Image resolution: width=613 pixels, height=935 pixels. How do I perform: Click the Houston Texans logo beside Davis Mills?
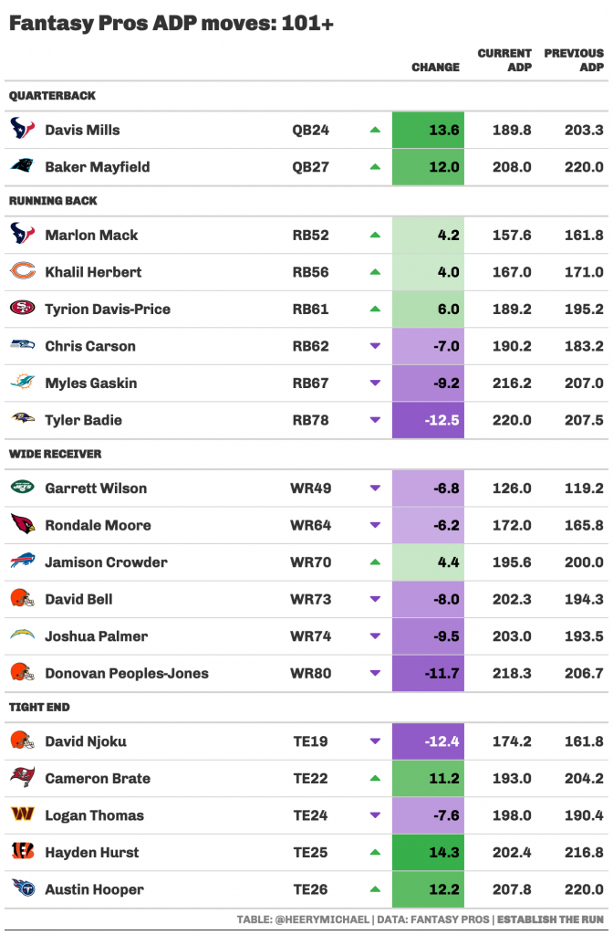point(23,129)
